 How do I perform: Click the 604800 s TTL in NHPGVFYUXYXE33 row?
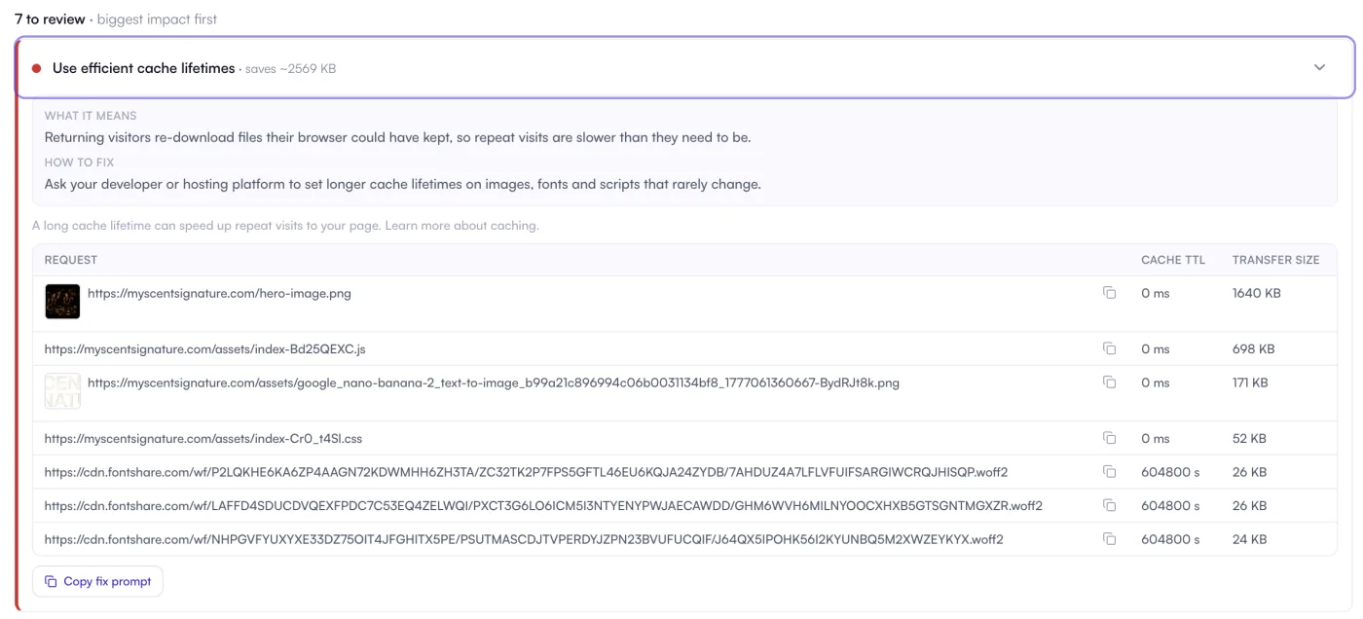click(x=1170, y=539)
